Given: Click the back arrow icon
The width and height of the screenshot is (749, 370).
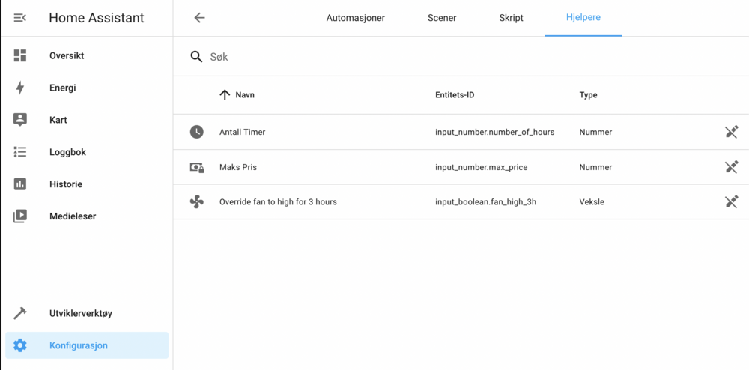Looking at the screenshot, I should (199, 18).
